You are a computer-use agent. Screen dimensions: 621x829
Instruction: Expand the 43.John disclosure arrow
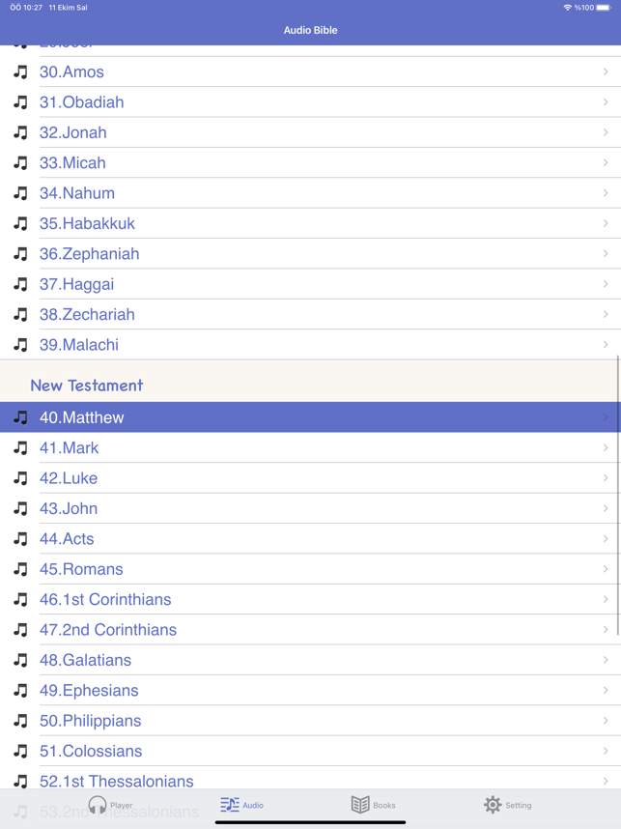pyautogui.click(x=606, y=508)
